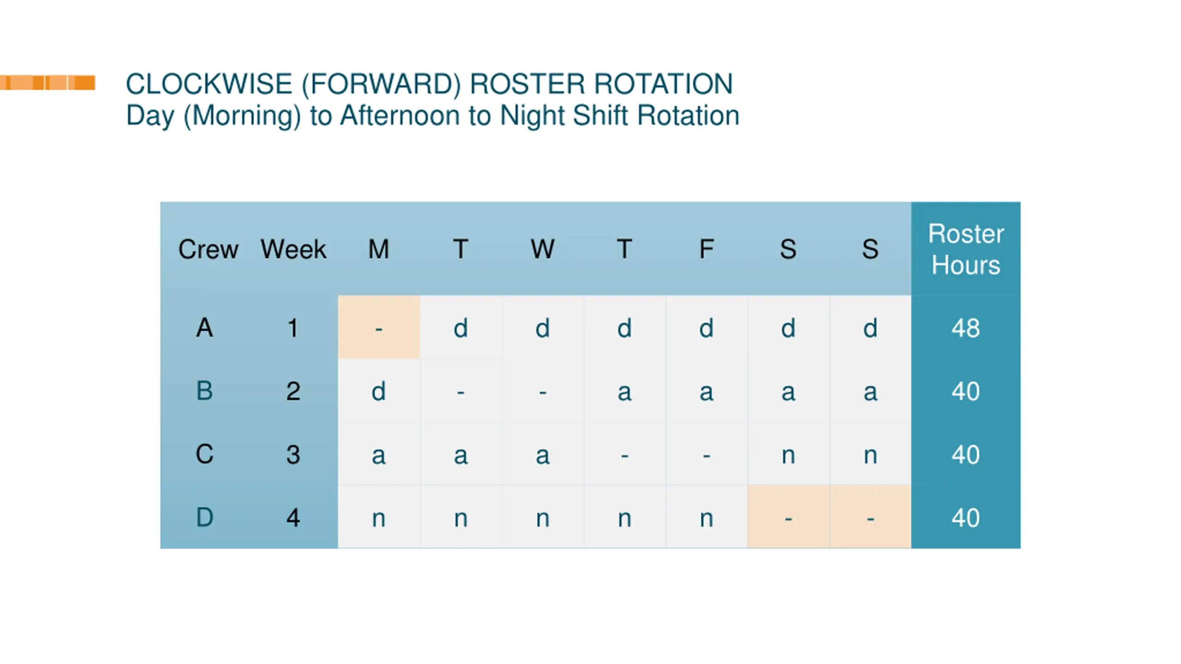Select week number 3 cell

point(293,454)
